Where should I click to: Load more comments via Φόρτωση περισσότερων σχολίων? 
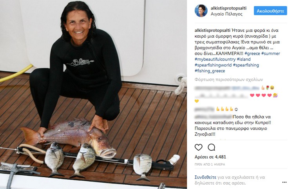point(229,79)
